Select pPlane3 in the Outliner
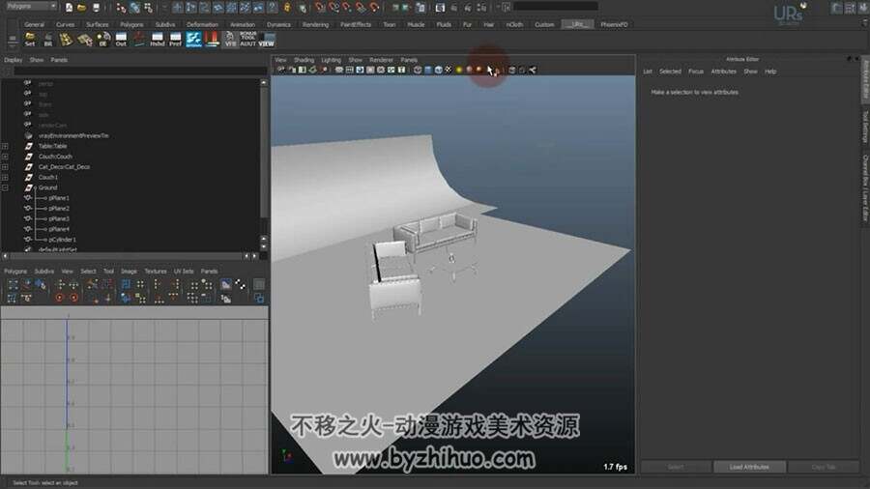The width and height of the screenshot is (870, 489). pyautogui.click(x=59, y=219)
